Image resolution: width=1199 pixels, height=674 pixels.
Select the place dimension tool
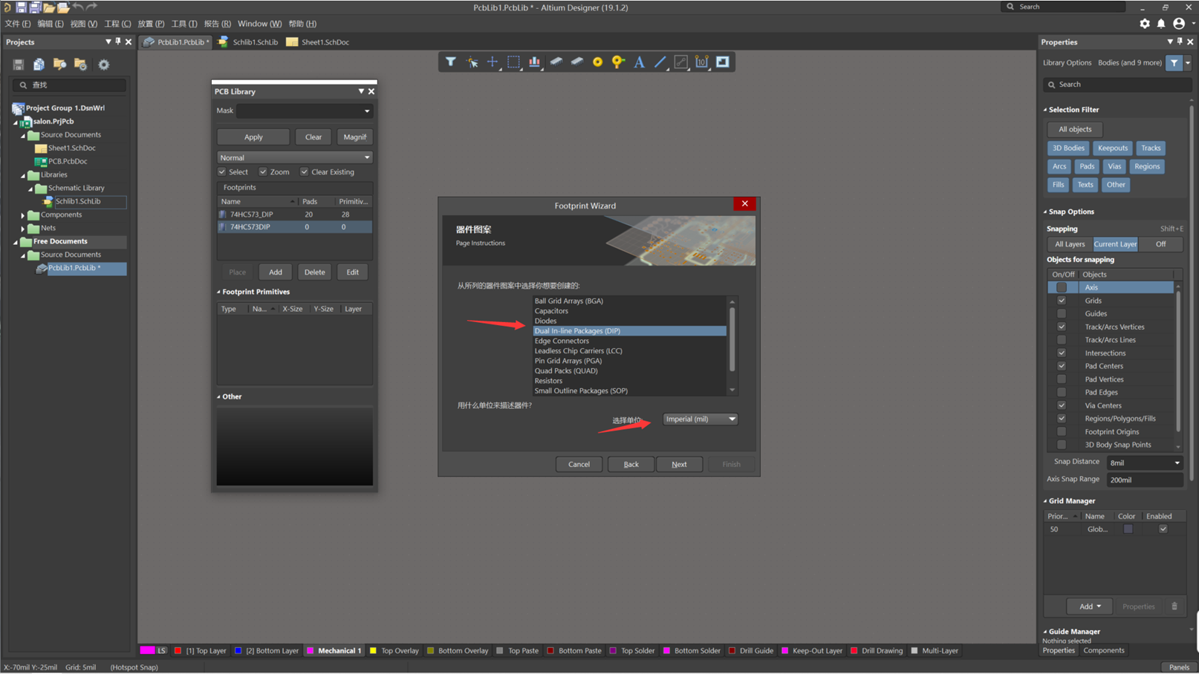click(x=701, y=62)
